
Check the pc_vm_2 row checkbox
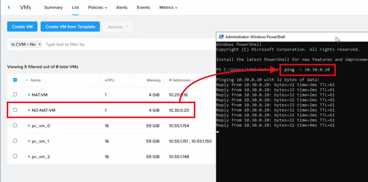[x=15, y=156]
